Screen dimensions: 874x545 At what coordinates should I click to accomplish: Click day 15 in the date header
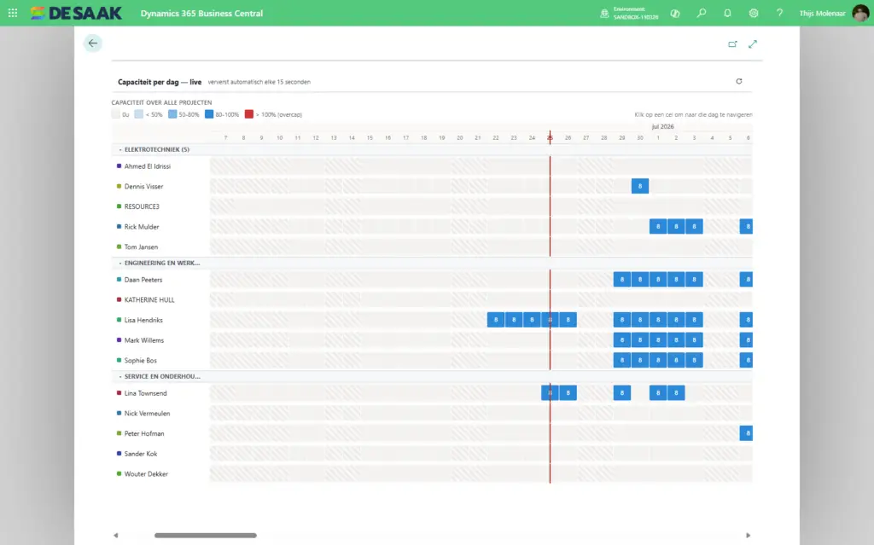tap(370, 137)
